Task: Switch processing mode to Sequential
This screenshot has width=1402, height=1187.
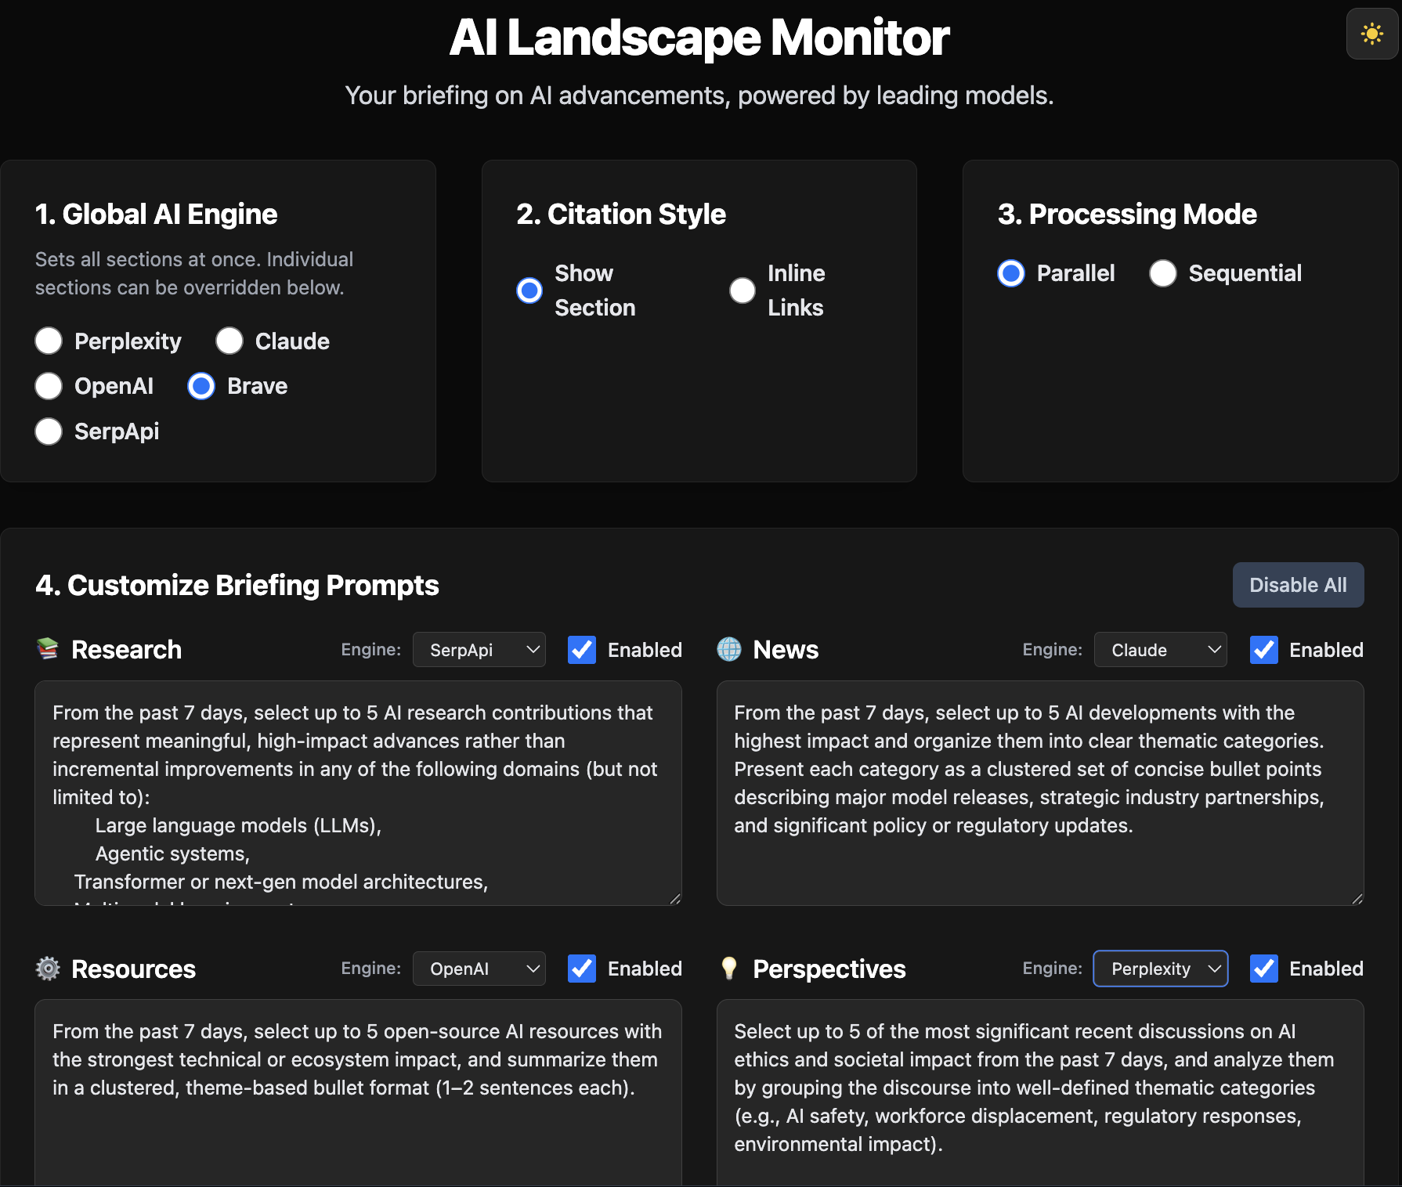Action: click(1163, 273)
